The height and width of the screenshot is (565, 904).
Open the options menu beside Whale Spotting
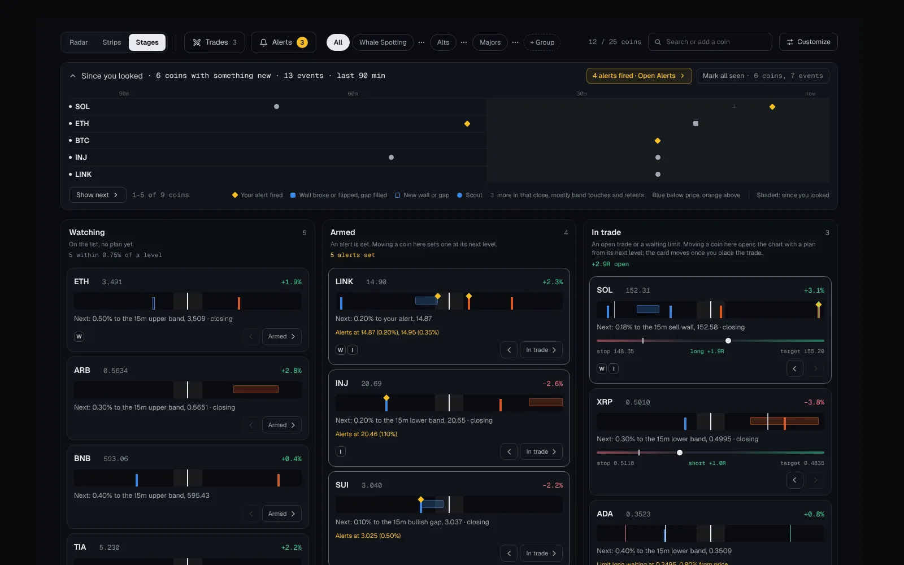click(x=421, y=42)
